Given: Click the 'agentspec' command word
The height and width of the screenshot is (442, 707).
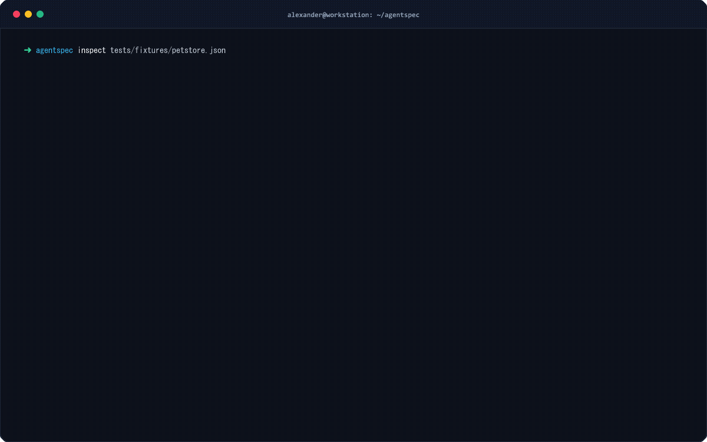Looking at the screenshot, I should tap(54, 51).
